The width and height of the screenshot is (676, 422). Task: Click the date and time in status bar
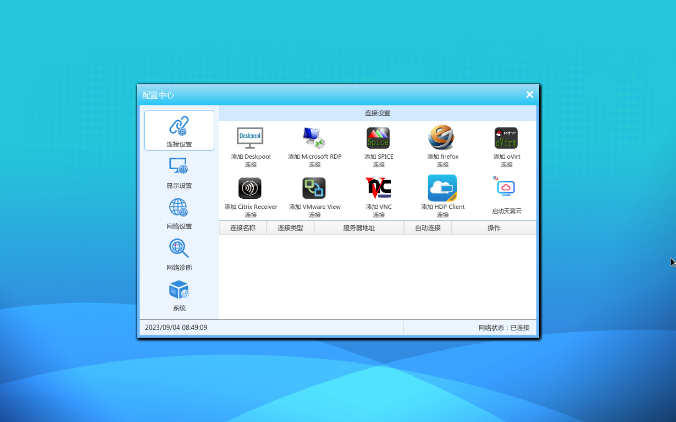(176, 327)
